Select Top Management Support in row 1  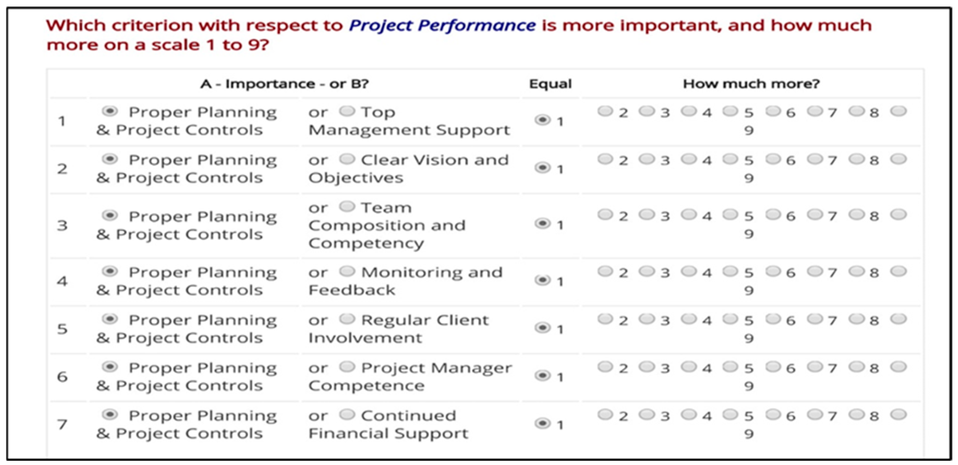[347, 111]
